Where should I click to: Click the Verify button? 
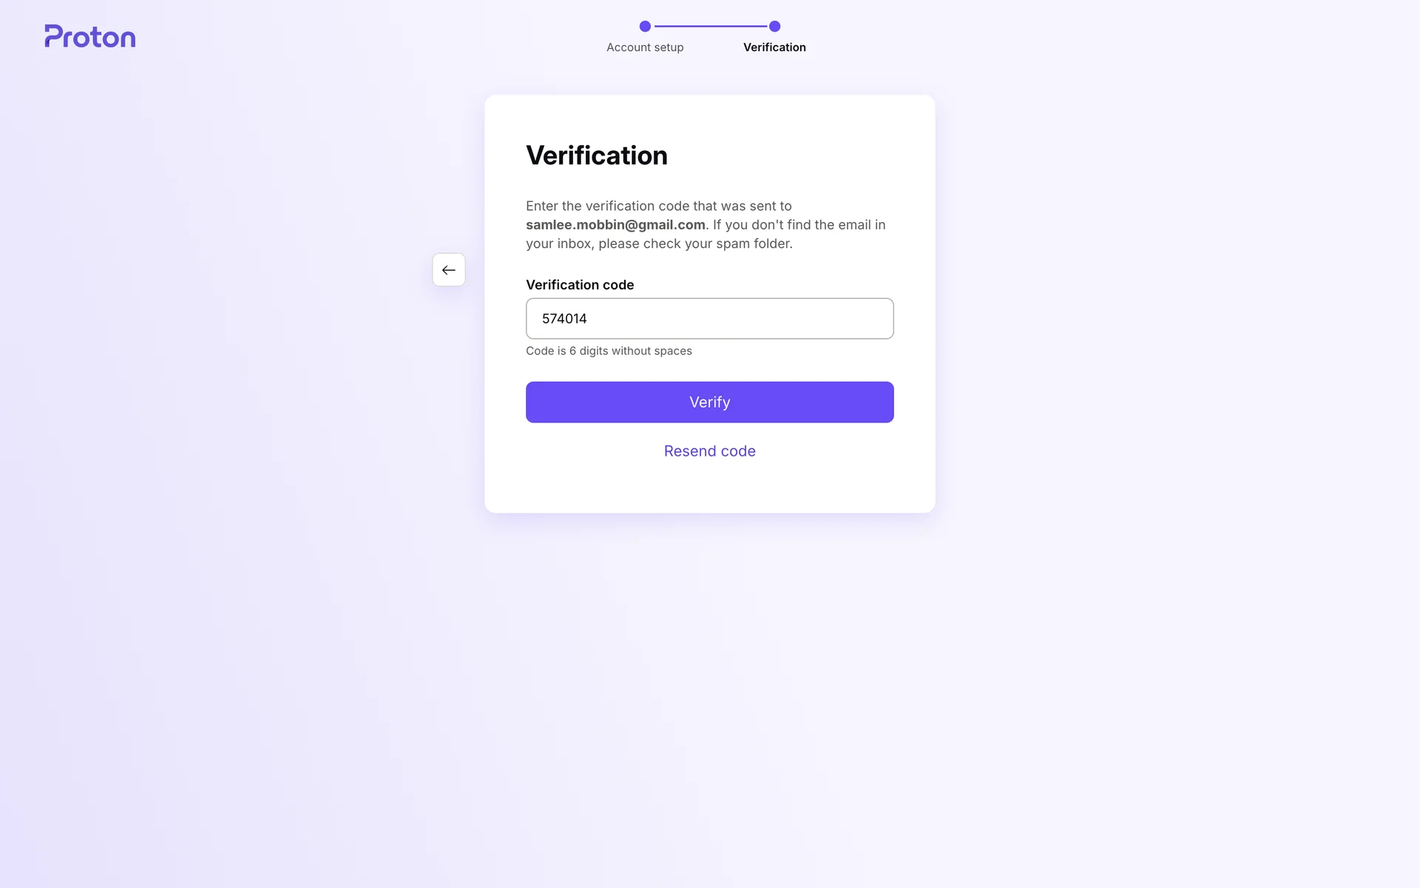(x=709, y=402)
